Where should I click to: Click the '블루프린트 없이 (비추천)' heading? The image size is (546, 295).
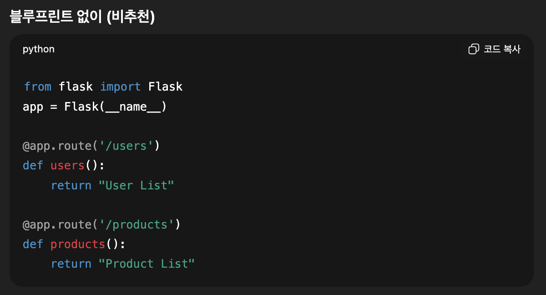[x=82, y=17]
